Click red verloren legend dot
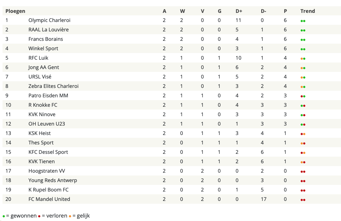Viewport: 341px width, 221px height. point(39,216)
